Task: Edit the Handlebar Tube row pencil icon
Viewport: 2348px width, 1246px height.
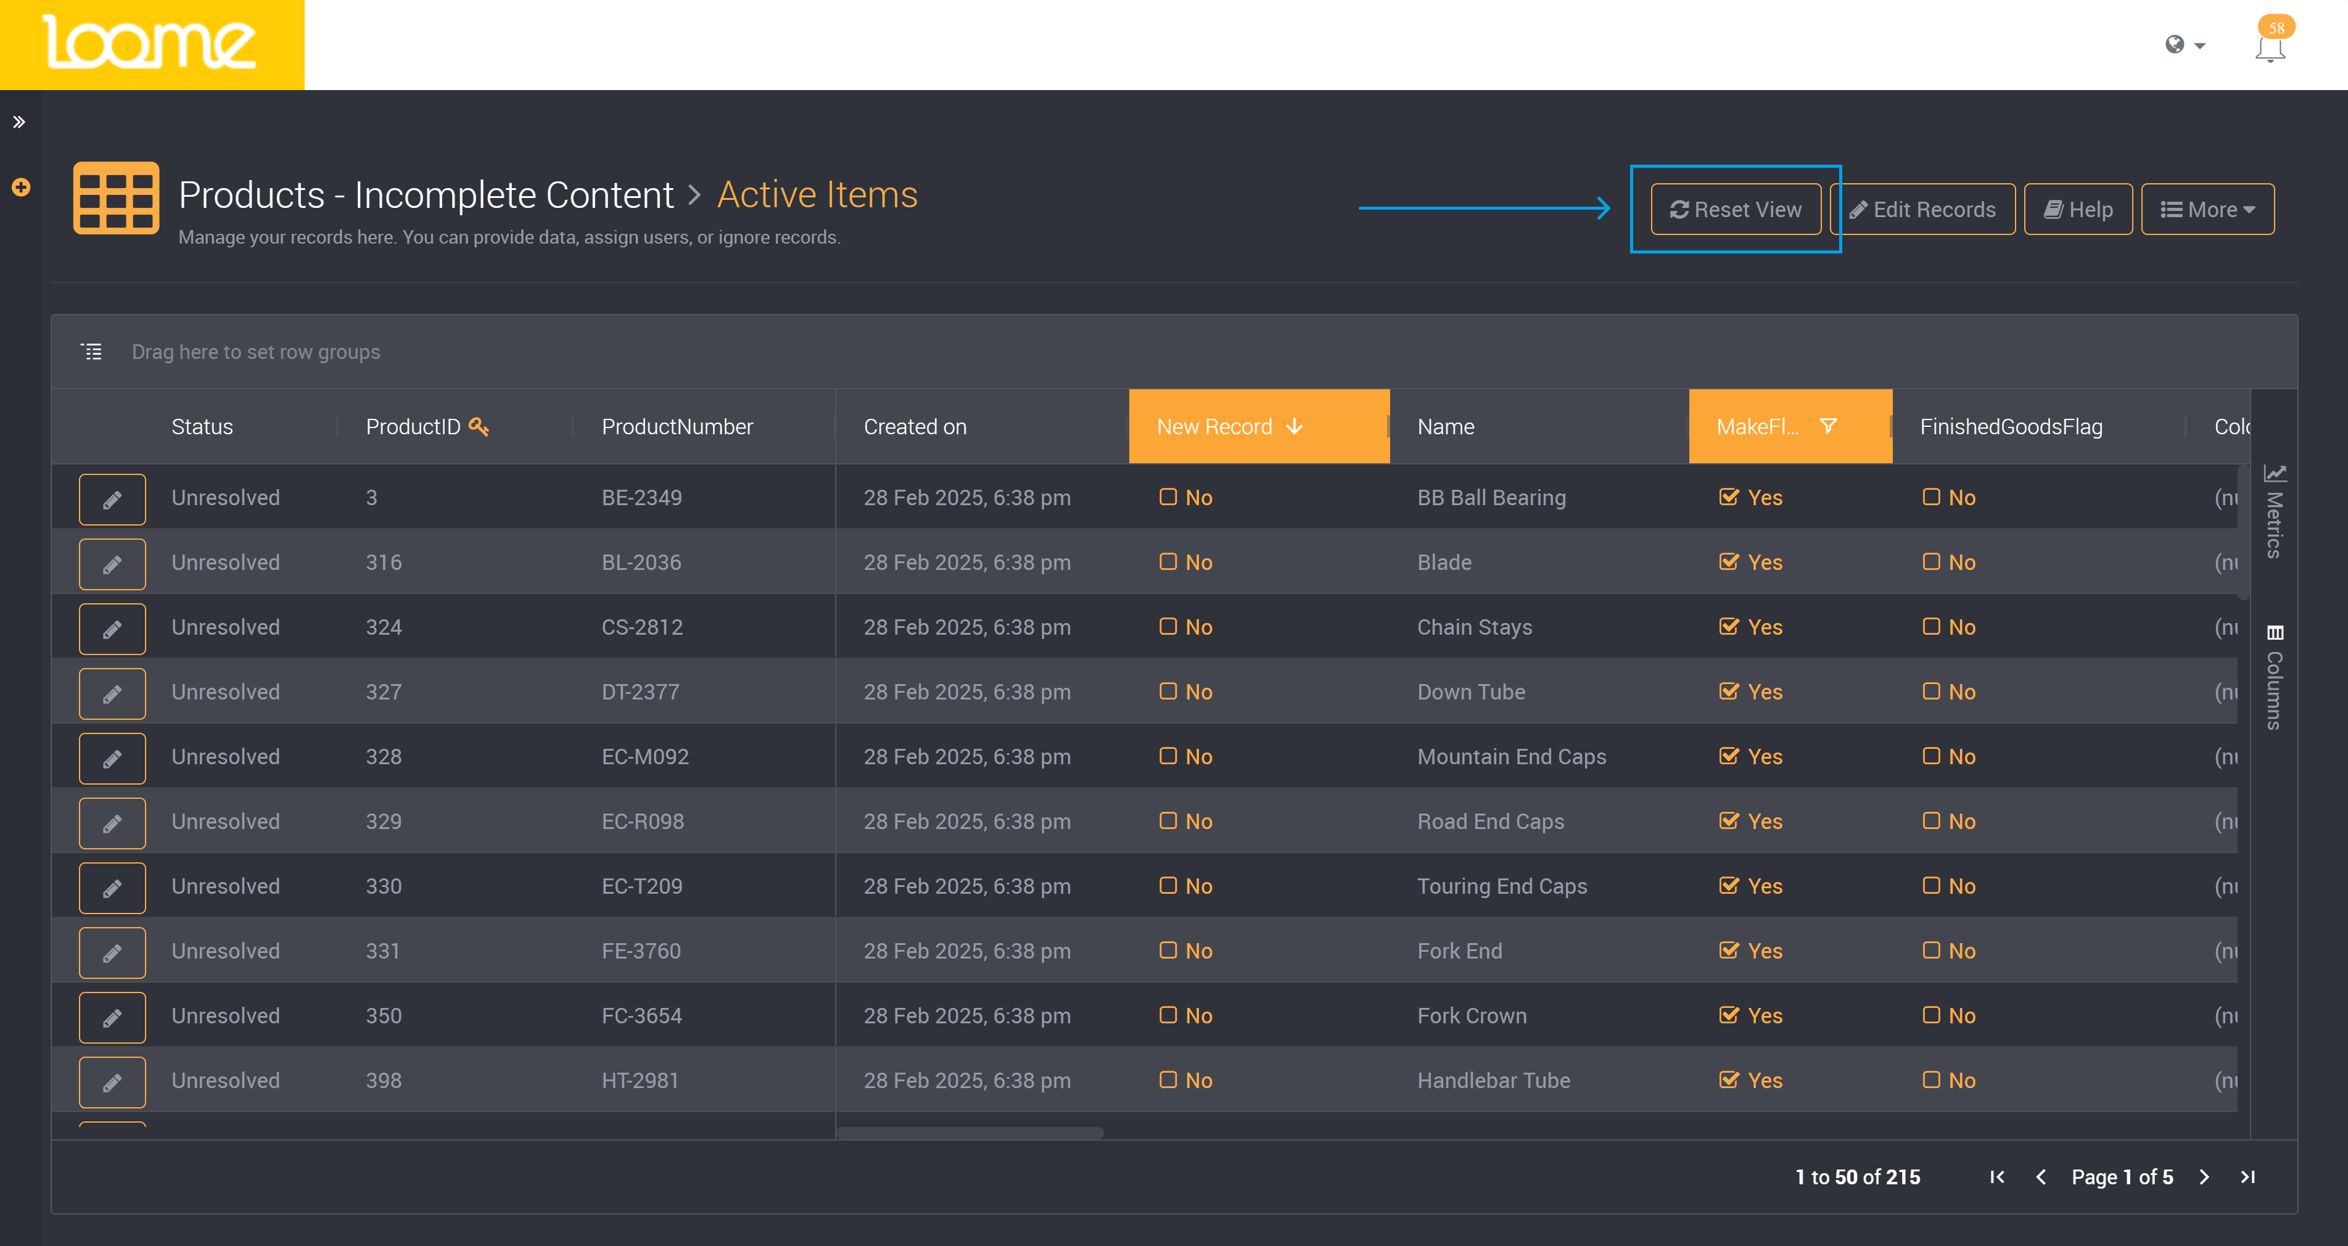Action: (112, 1081)
